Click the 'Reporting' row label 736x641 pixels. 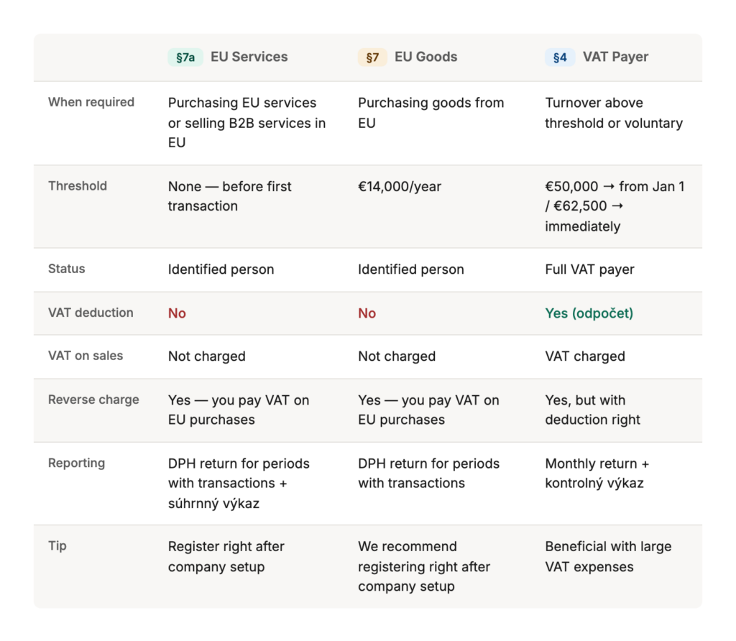(76, 463)
